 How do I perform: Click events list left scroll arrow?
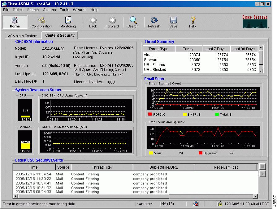point(15,196)
